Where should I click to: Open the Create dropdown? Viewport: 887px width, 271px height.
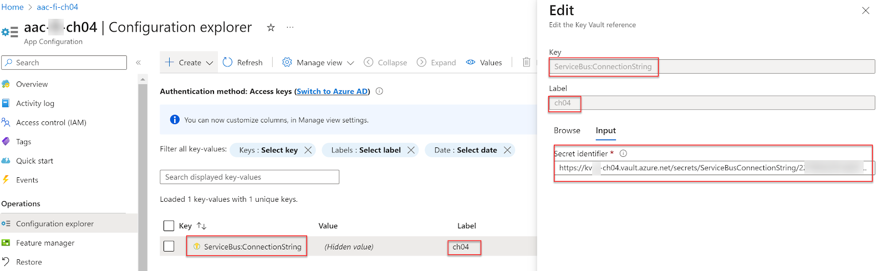[x=188, y=63]
